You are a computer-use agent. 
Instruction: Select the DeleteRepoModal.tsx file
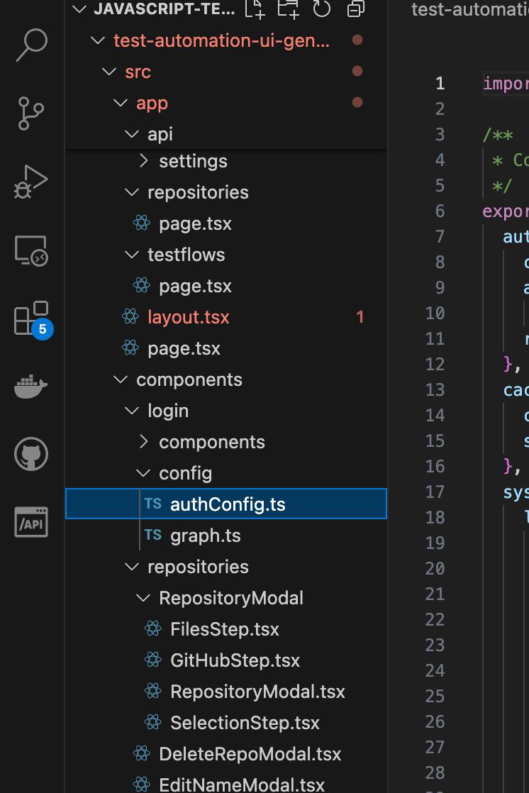tap(250, 754)
